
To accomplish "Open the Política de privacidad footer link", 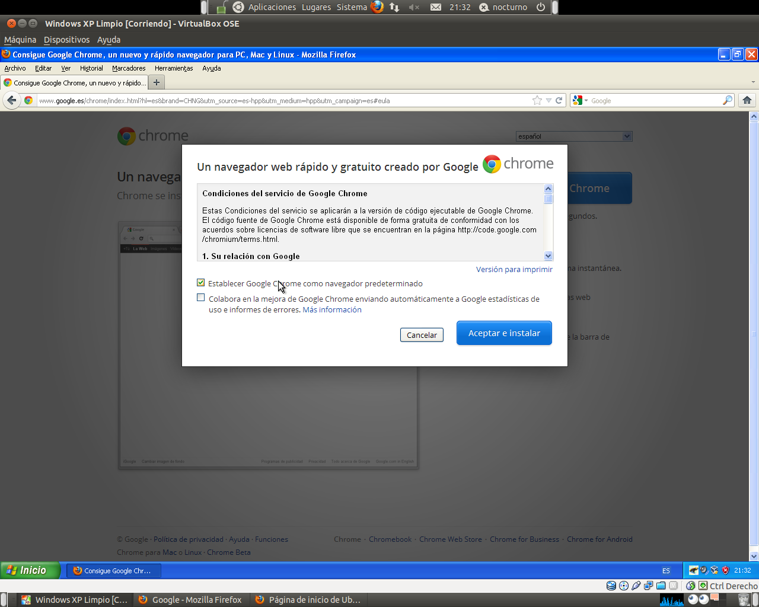I will 189,539.
